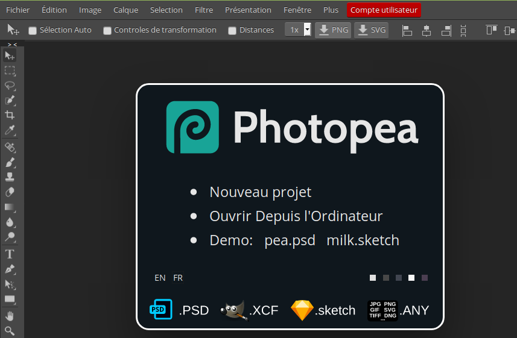Activate the Hand pan tool

coord(10,316)
